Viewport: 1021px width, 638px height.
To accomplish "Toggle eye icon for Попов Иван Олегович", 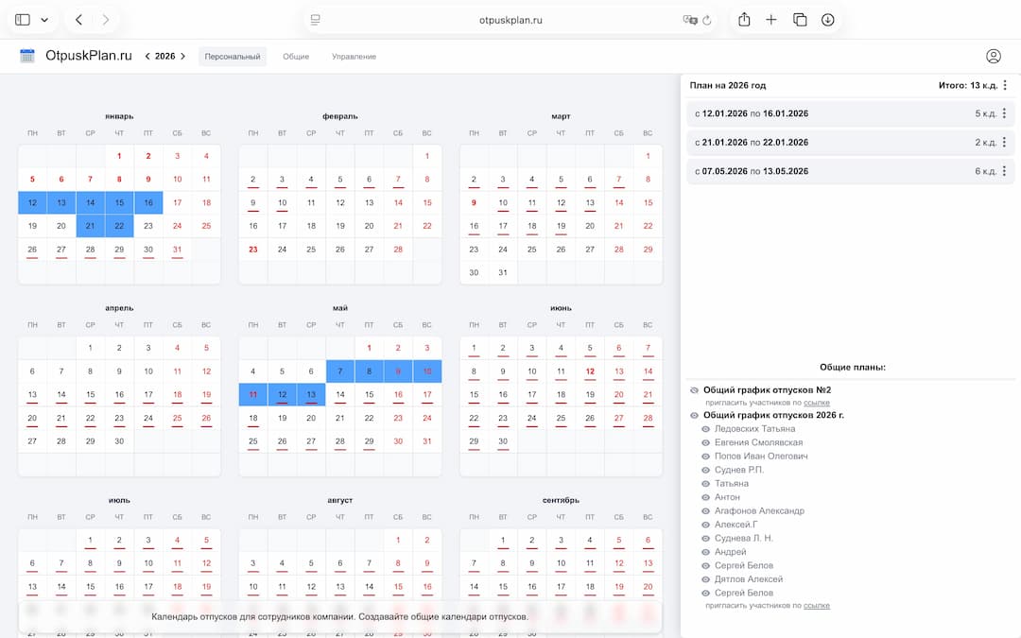I will click(x=705, y=457).
